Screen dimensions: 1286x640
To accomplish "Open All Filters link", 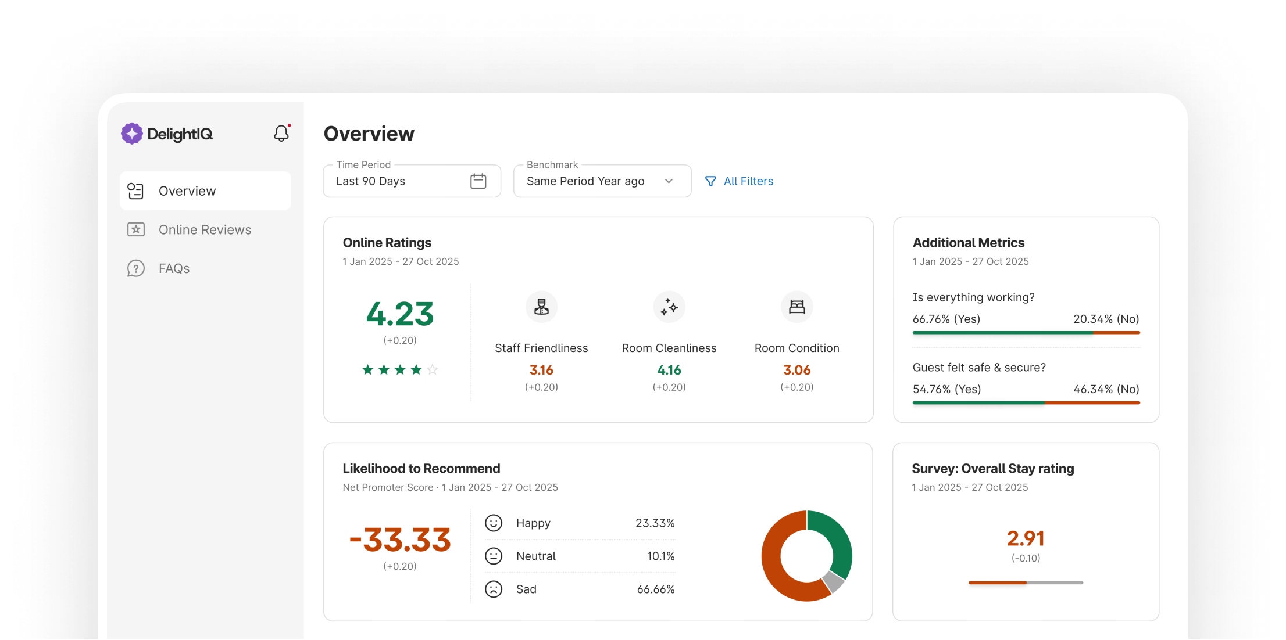I will click(748, 181).
